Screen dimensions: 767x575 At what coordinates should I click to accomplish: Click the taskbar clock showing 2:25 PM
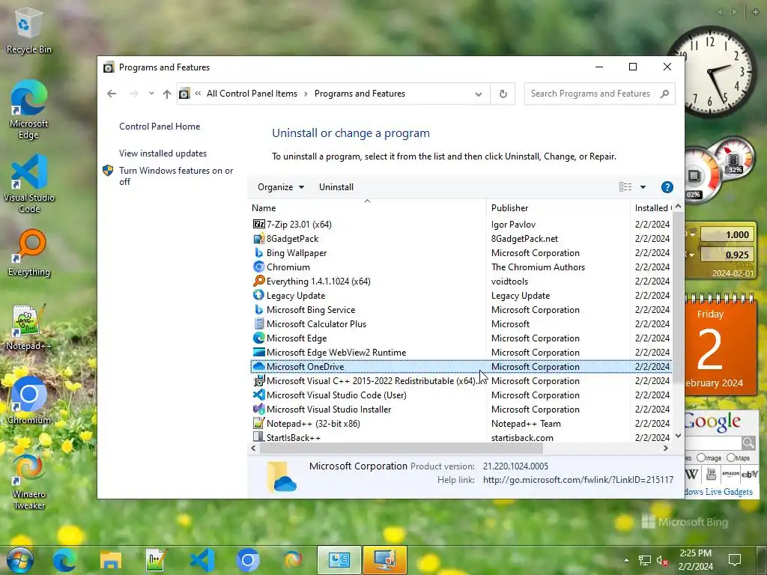(x=696, y=560)
